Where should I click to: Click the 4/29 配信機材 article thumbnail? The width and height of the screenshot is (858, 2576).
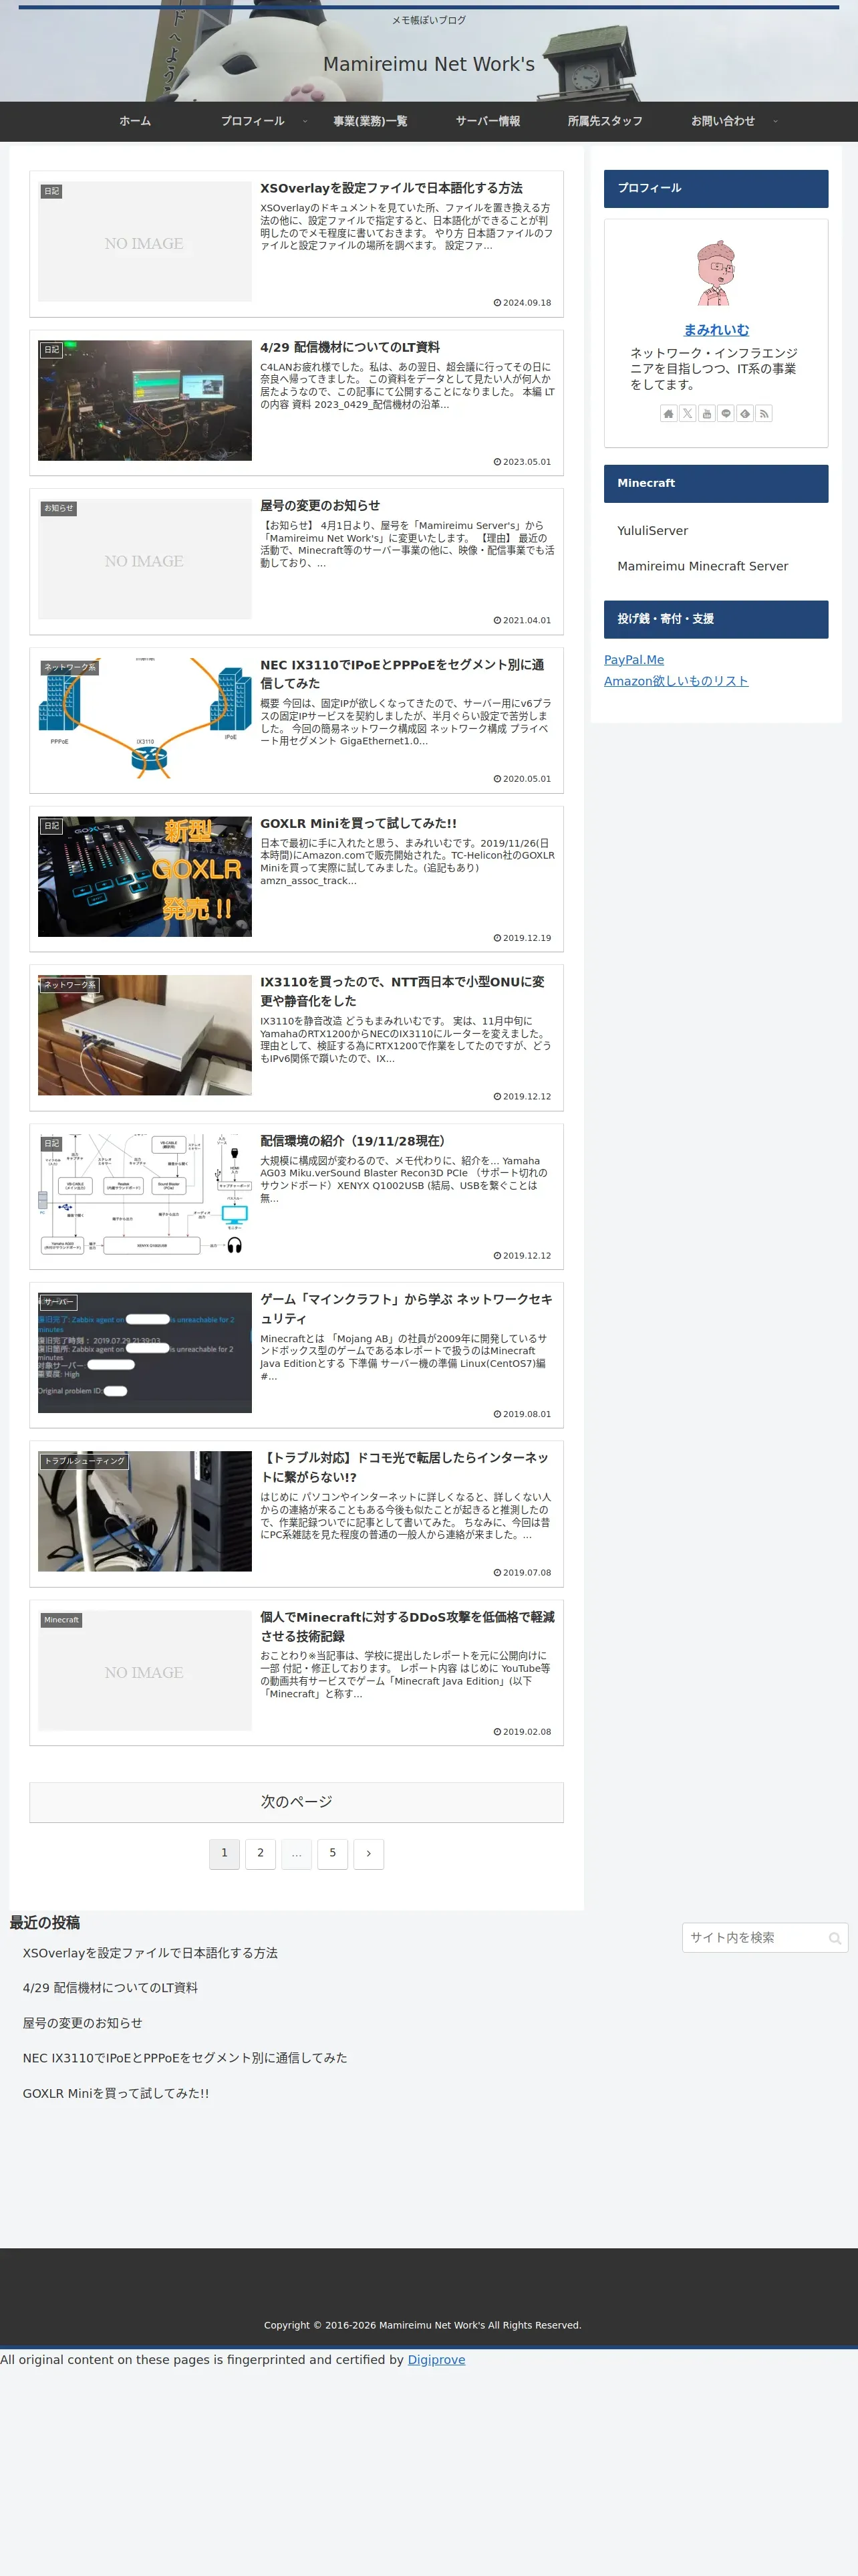click(145, 400)
